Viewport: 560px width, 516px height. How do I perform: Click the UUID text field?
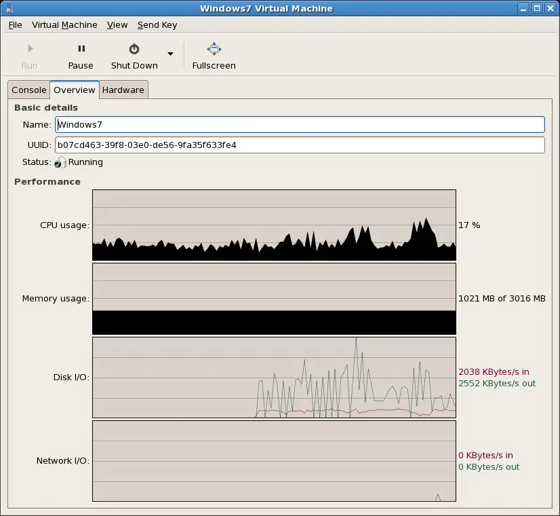pos(299,145)
